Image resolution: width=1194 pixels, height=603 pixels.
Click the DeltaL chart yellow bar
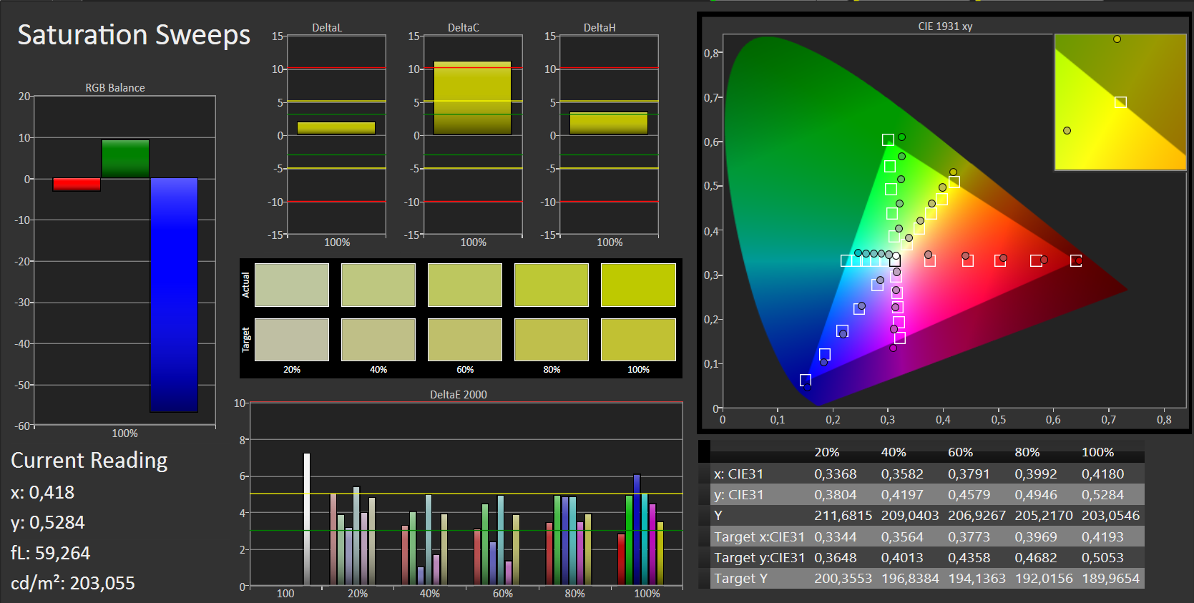tap(336, 128)
